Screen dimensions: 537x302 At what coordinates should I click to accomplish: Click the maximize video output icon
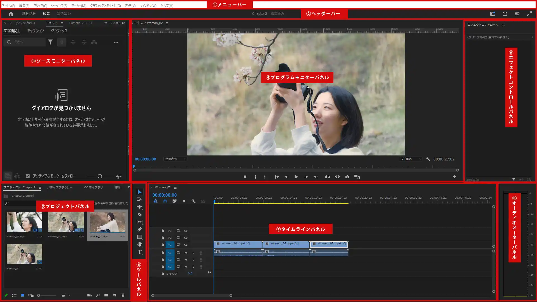[x=529, y=14]
